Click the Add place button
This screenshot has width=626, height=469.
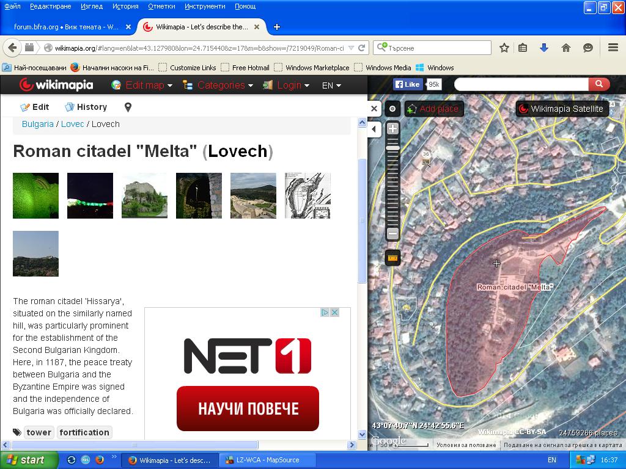click(x=433, y=109)
